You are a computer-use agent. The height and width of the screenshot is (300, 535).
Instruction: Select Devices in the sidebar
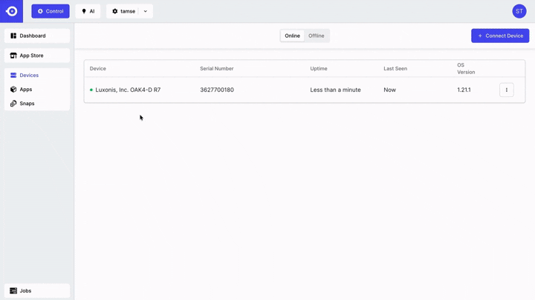pyautogui.click(x=37, y=75)
